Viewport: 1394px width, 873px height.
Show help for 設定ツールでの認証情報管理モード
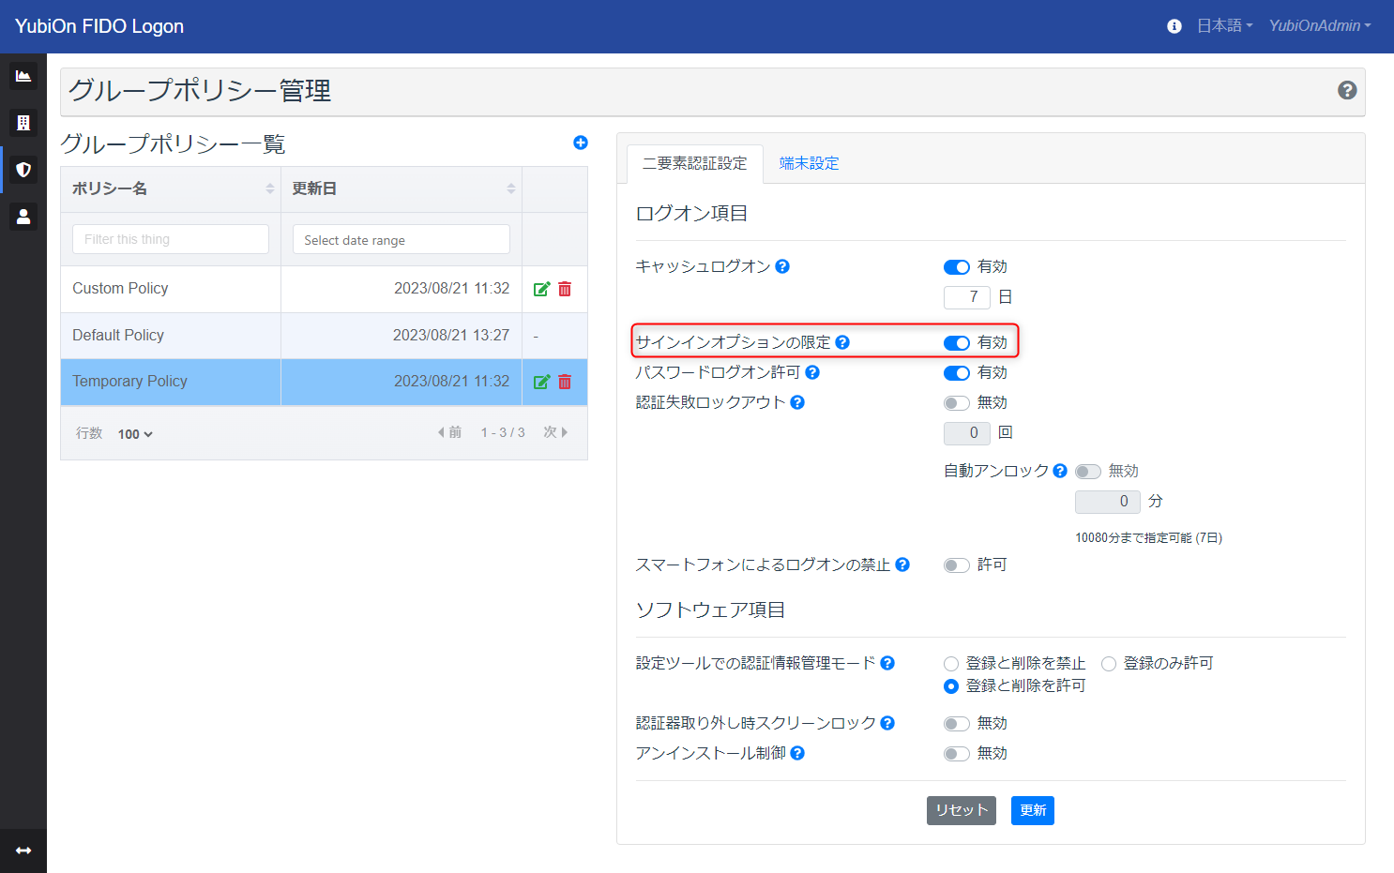coord(887,663)
